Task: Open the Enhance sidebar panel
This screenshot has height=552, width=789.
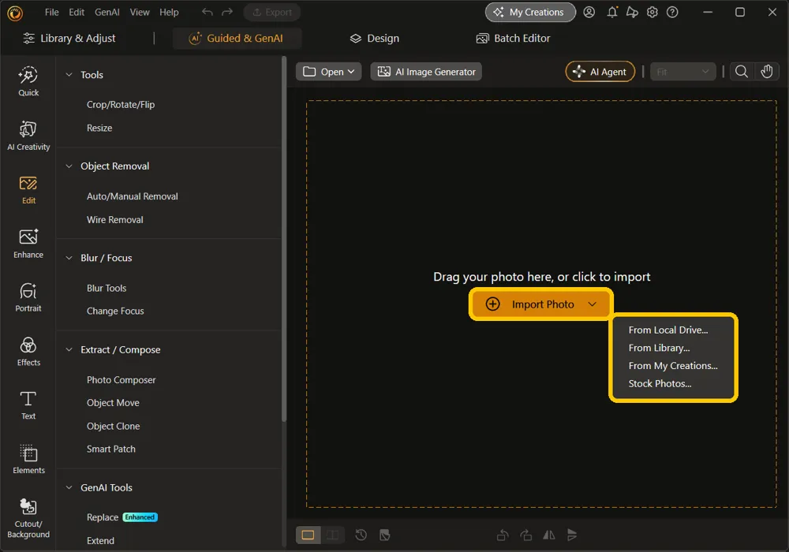Action: [x=28, y=244]
